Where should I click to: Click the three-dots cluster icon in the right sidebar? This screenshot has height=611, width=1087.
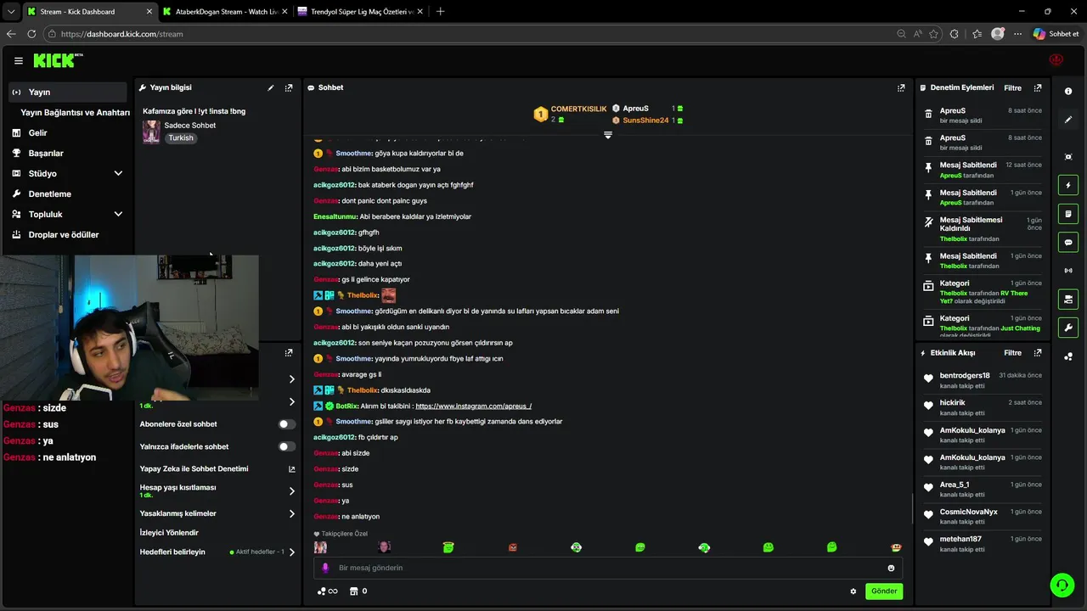coord(1068,356)
